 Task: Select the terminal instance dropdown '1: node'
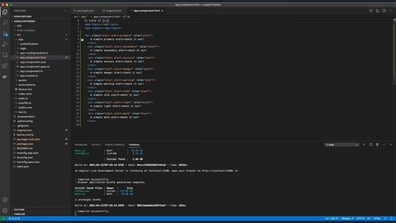coord(342,145)
